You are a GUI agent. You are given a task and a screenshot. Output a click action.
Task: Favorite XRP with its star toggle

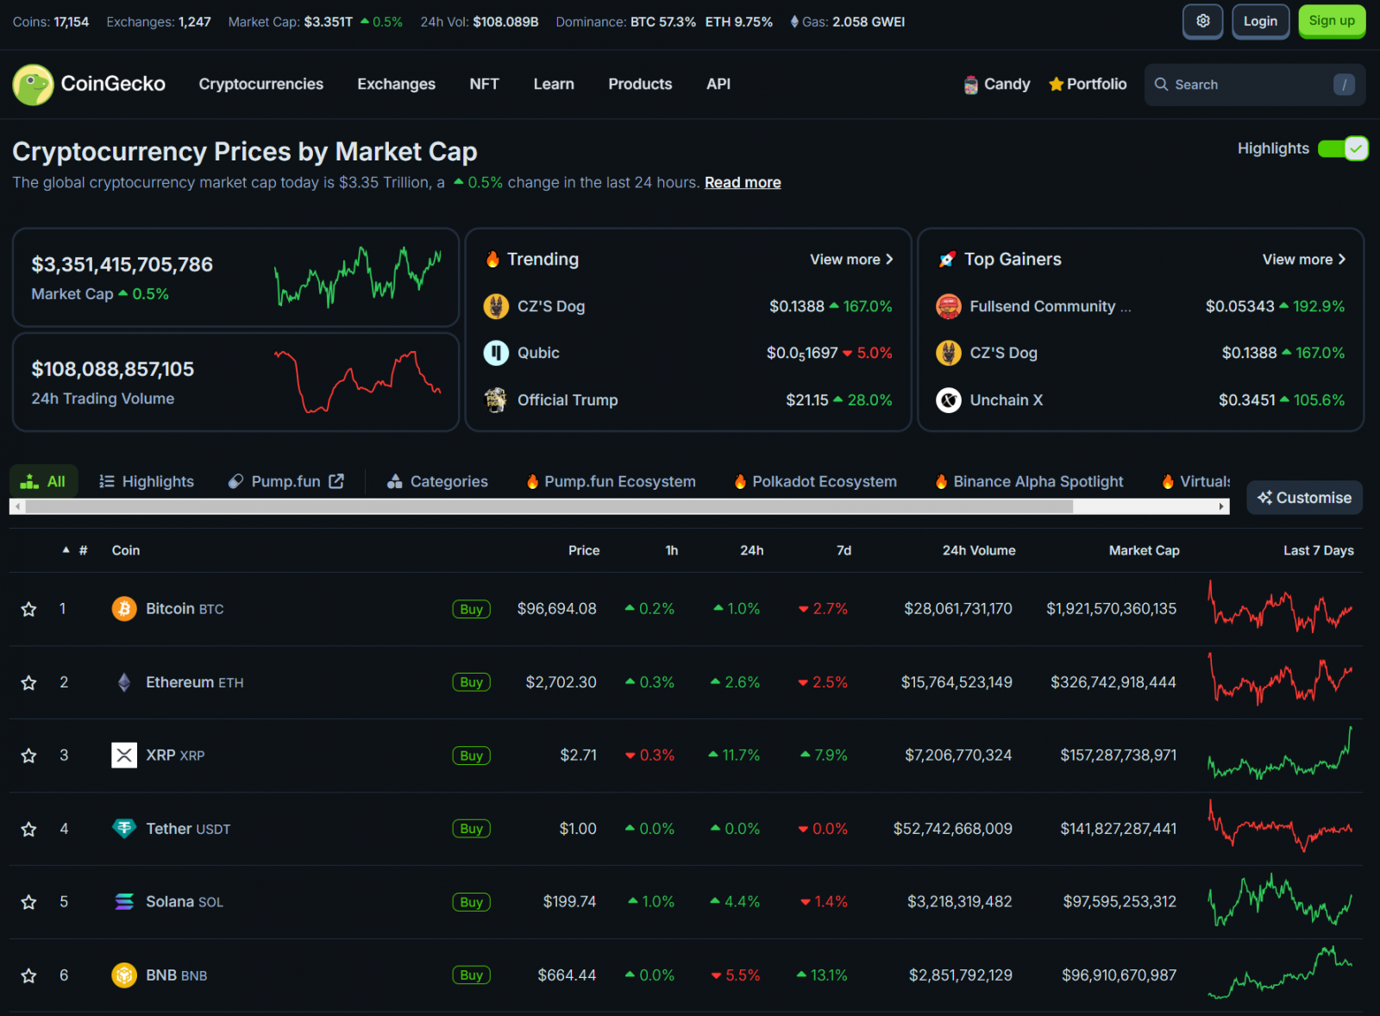pyautogui.click(x=28, y=756)
